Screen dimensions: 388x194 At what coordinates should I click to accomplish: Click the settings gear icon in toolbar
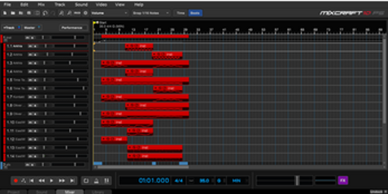(x=85, y=13)
